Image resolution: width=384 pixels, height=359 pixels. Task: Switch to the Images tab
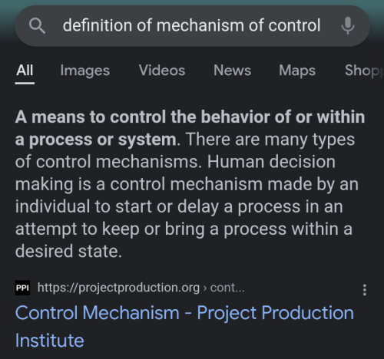[x=85, y=71]
